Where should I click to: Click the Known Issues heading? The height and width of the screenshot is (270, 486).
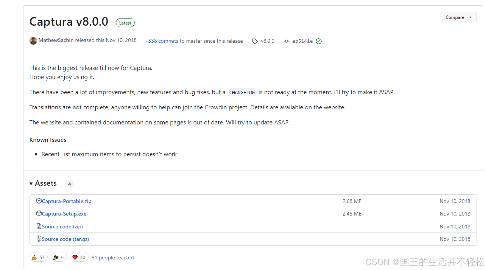(48, 140)
